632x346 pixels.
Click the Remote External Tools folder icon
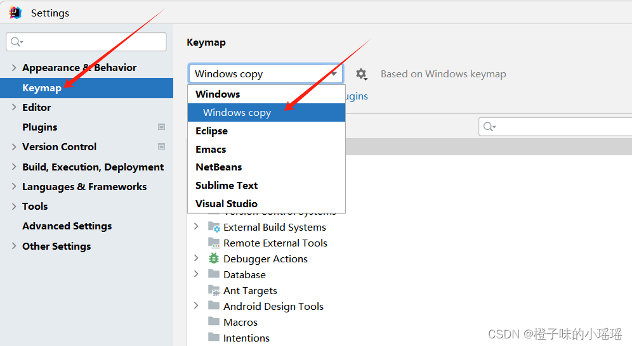[214, 243]
